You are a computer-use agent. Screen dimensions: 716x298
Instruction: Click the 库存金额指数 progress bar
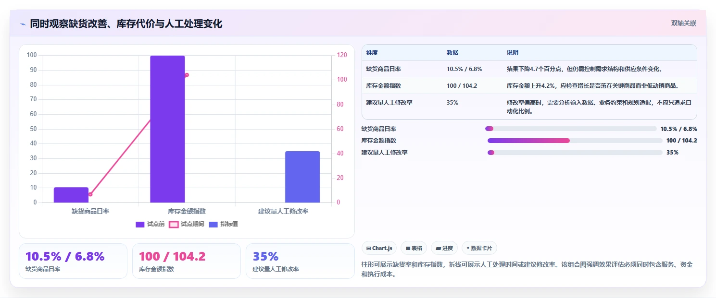pyautogui.click(x=575, y=141)
